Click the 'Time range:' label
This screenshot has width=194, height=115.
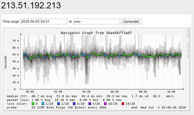tap(11, 22)
